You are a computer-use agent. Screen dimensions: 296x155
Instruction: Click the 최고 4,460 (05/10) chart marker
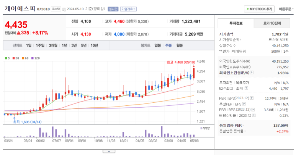181,62
